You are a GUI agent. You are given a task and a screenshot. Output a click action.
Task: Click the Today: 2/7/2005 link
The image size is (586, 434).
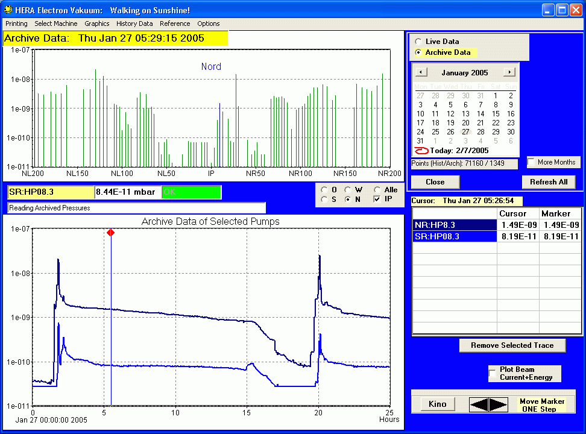[x=459, y=151]
